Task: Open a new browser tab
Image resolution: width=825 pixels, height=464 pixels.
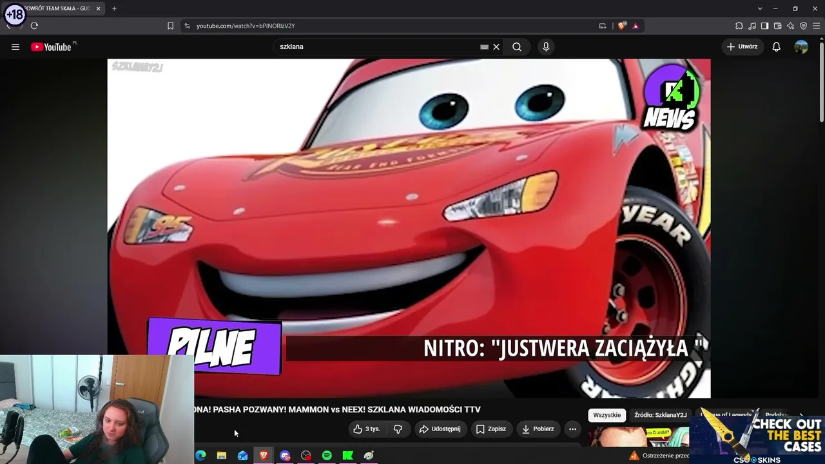Action: point(114,8)
